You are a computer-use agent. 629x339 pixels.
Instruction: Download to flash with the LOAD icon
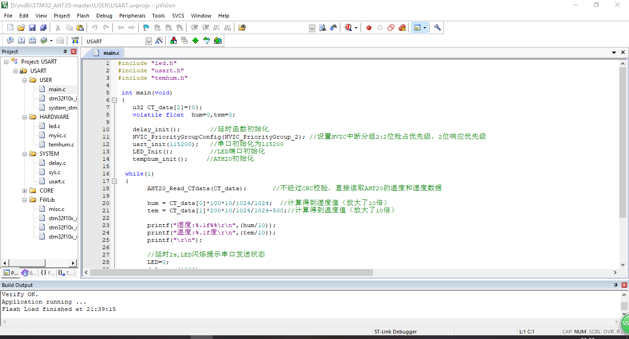tap(75, 41)
